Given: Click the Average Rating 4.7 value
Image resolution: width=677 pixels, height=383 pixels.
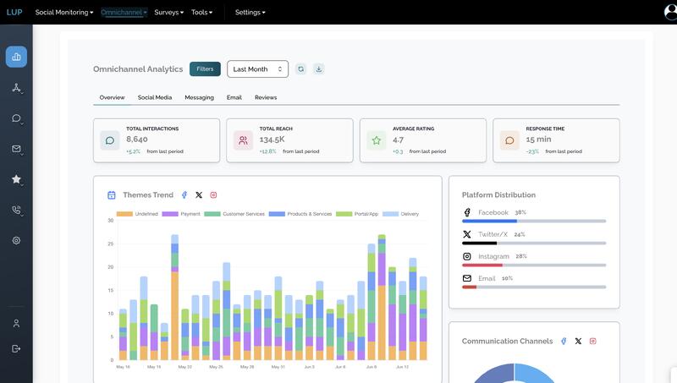Looking at the screenshot, I should 398,140.
